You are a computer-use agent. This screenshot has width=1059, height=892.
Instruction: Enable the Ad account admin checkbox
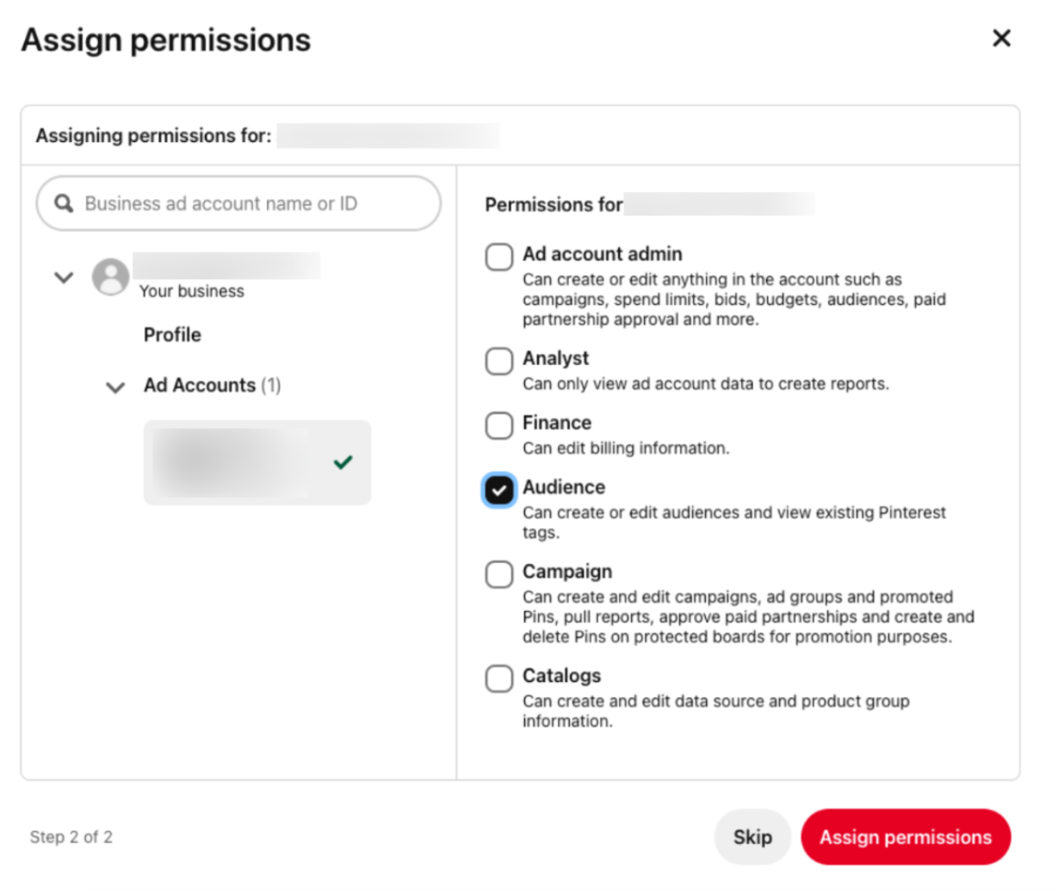(499, 257)
